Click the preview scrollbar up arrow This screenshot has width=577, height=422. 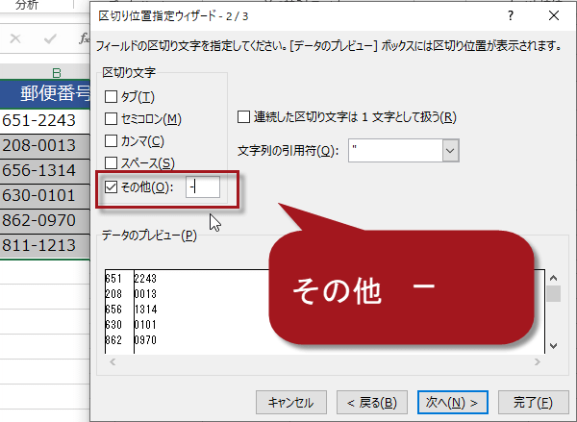click(x=553, y=278)
